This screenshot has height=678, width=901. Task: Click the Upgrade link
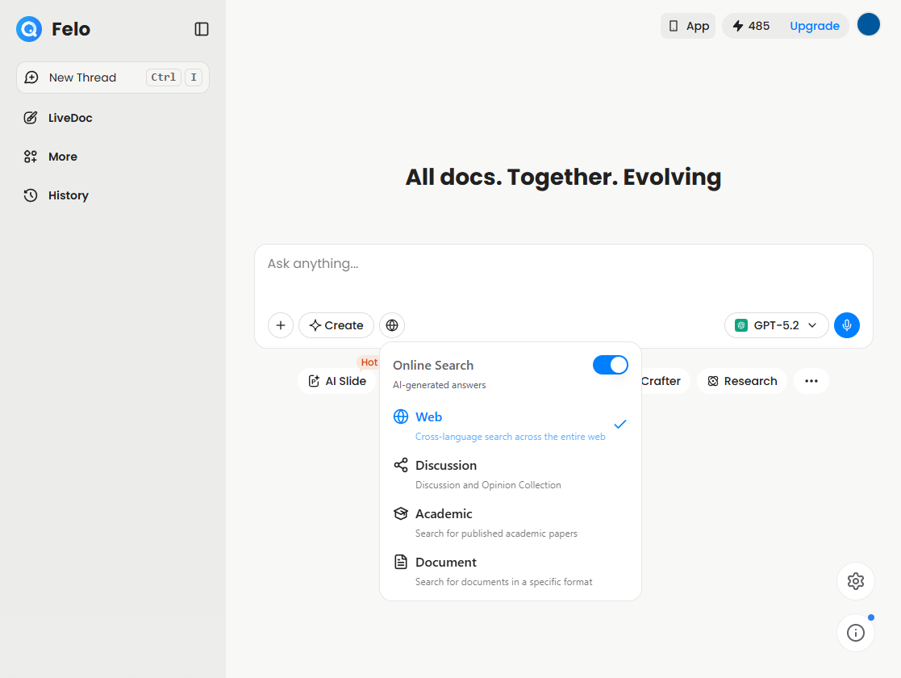[814, 25]
